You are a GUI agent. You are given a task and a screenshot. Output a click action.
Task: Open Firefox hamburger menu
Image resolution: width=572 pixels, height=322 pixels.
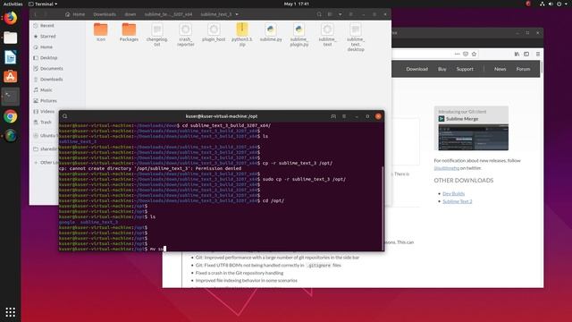(538, 54)
